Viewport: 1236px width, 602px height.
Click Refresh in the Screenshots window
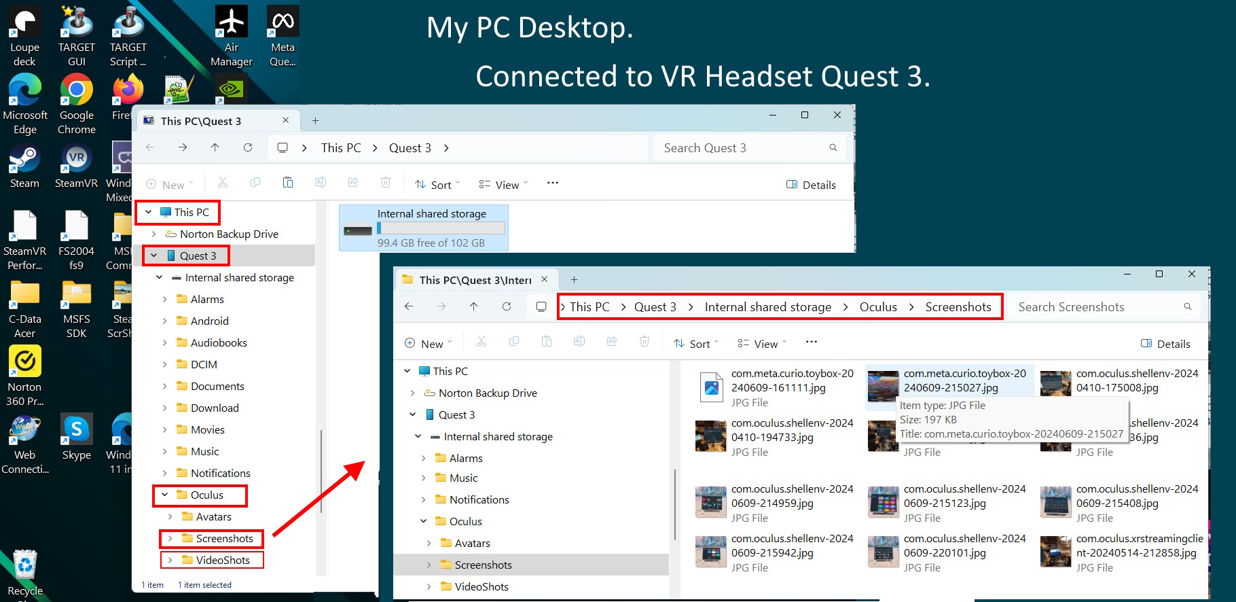tap(507, 306)
